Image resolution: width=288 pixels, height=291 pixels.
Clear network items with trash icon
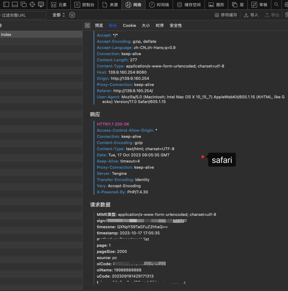[x=286, y=15]
